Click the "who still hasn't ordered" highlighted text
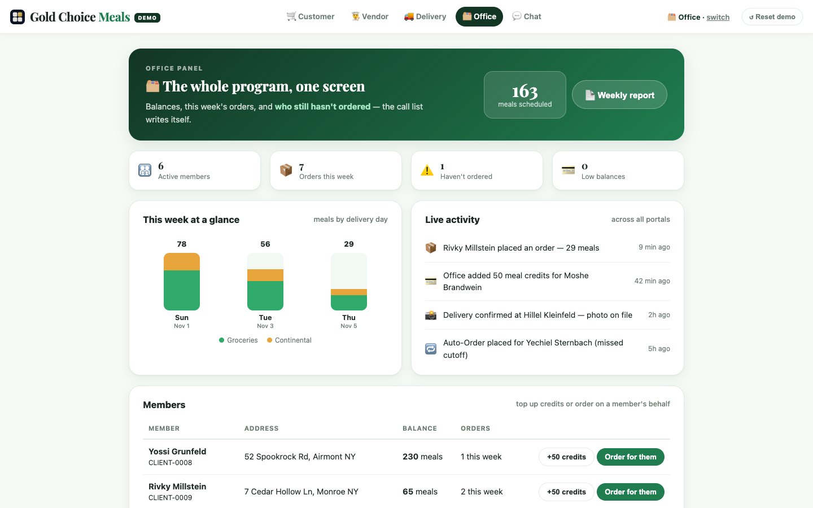813x508 pixels. pos(322,107)
